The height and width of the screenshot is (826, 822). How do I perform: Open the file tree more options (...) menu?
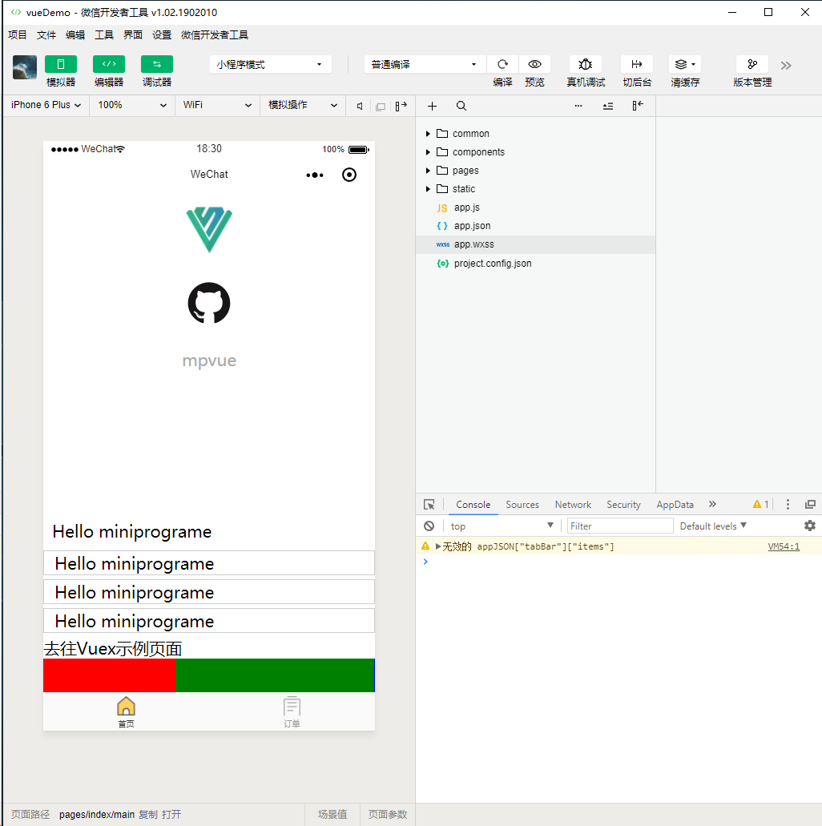(x=578, y=106)
